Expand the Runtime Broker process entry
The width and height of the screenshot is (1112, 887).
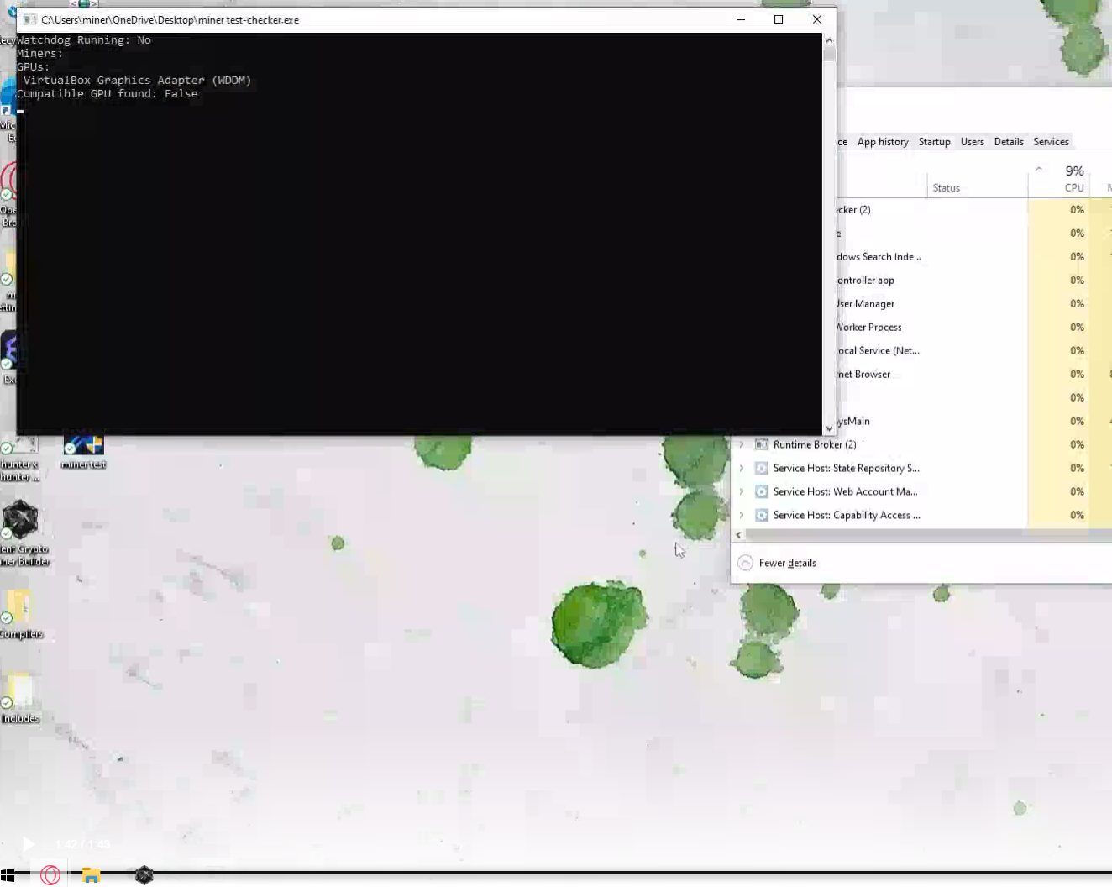click(x=742, y=444)
